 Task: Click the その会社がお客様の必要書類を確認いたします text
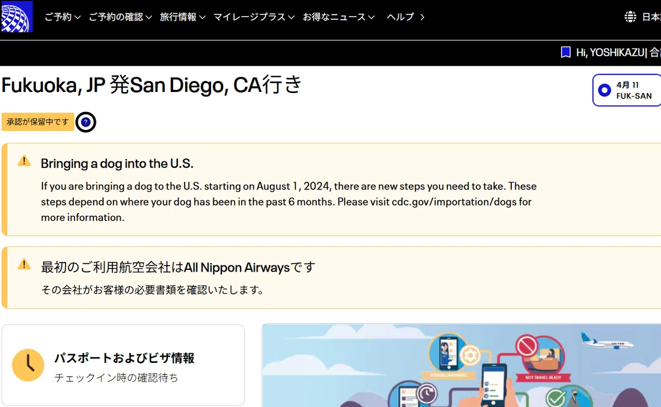point(153,289)
